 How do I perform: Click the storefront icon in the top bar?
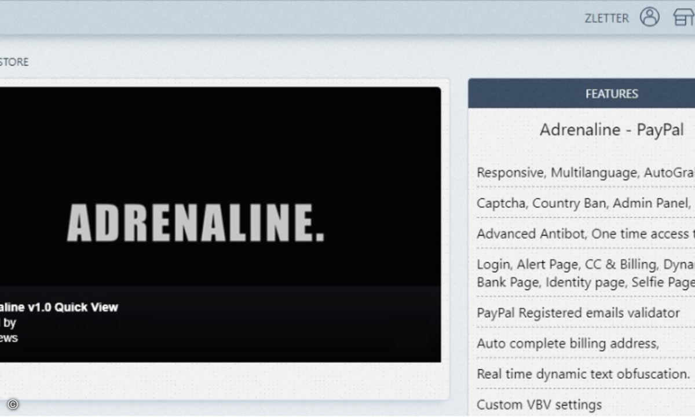pyautogui.click(x=685, y=17)
